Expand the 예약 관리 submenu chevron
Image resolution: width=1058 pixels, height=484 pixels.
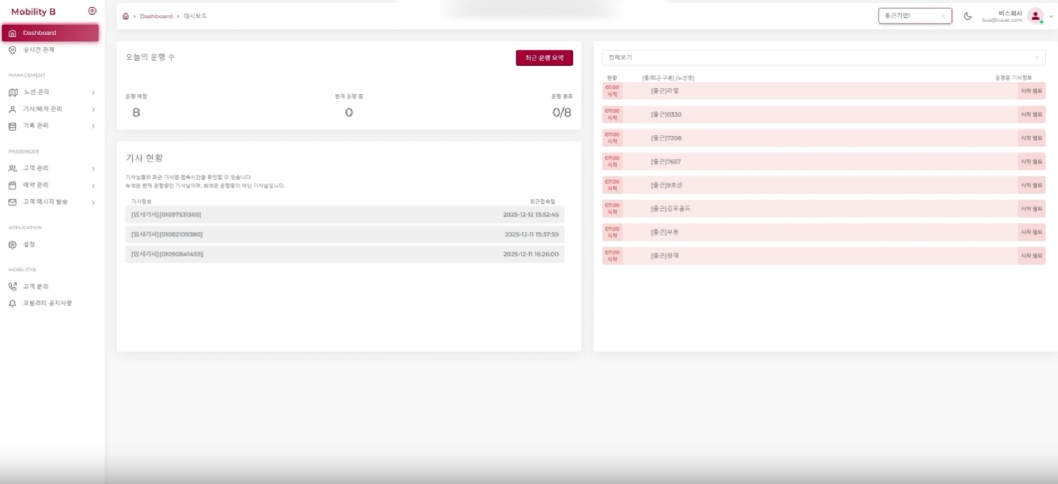point(93,185)
